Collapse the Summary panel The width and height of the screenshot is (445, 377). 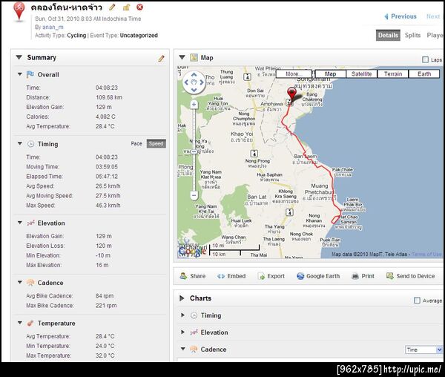click(19, 57)
